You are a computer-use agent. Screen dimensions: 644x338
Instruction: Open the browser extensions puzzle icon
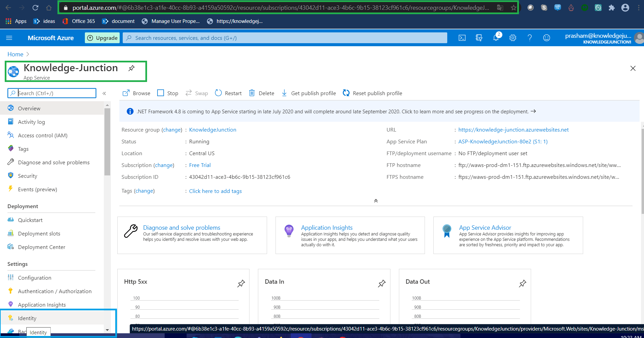click(x=612, y=7)
